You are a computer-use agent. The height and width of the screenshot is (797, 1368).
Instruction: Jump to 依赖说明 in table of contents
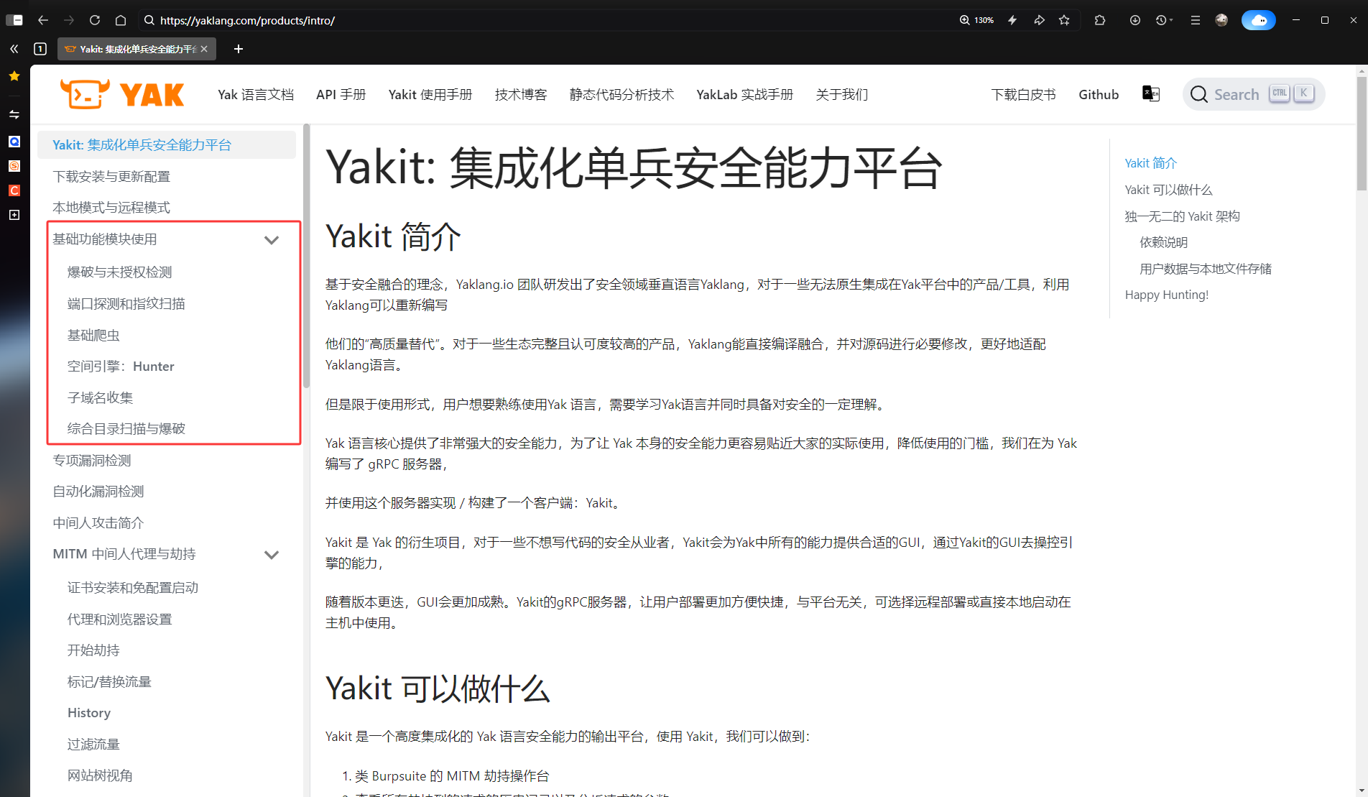[x=1163, y=242]
